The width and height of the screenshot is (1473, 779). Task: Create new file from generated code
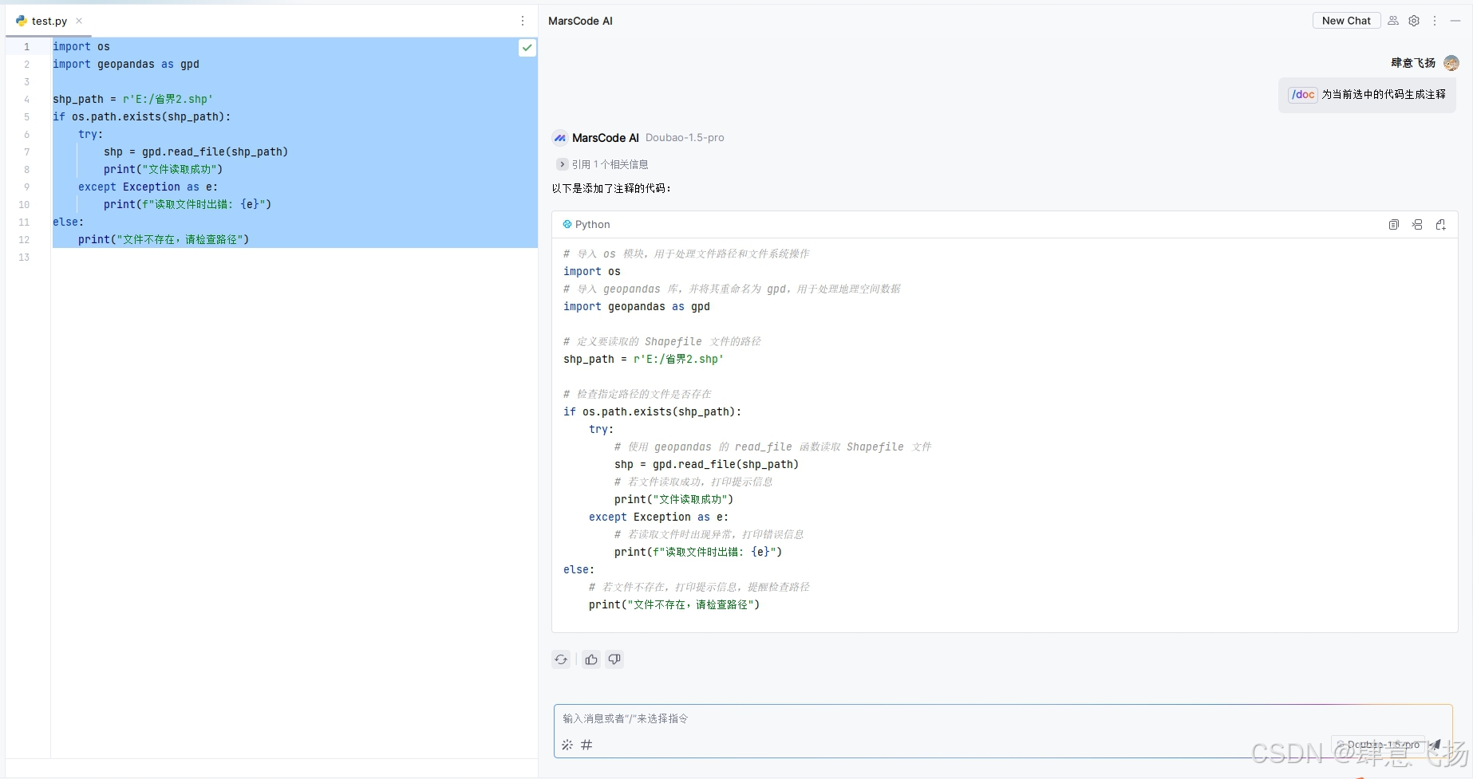click(x=1441, y=225)
